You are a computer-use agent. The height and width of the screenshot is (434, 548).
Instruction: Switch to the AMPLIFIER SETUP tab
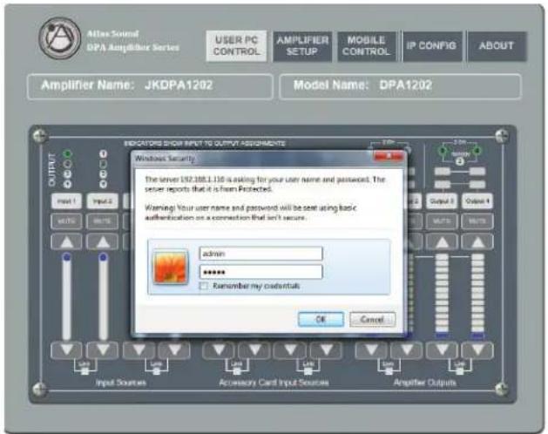click(x=302, y=46)
